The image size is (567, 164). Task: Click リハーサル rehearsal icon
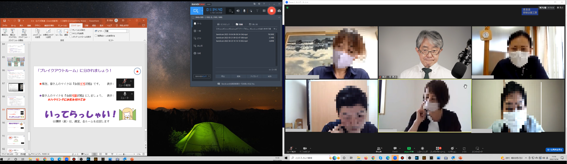pyautogui.click(x=59, y=33)
